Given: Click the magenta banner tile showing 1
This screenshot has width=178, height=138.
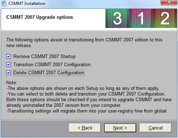Looking at the screenshot, I should [141, 18].
